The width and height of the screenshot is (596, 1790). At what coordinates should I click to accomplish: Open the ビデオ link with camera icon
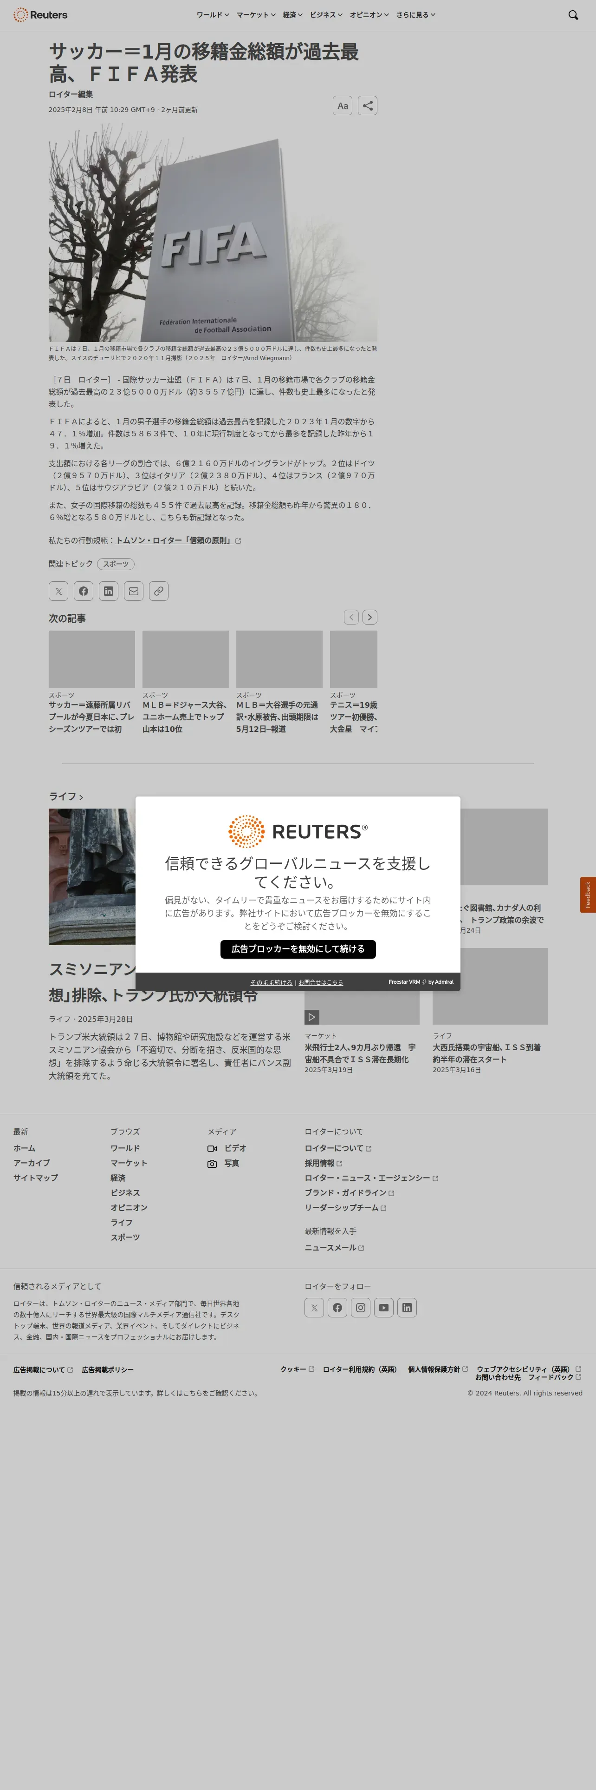(x=227, y=1149)
